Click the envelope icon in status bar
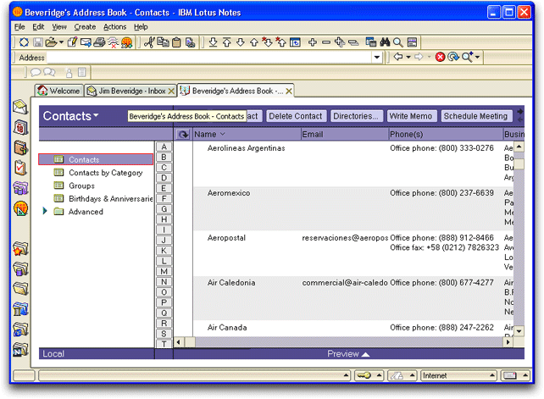The image size is (544, 399). pyautogui.click(x=509, y=375)
